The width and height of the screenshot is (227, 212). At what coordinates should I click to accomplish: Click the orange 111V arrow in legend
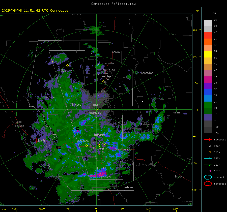point(208,152)
